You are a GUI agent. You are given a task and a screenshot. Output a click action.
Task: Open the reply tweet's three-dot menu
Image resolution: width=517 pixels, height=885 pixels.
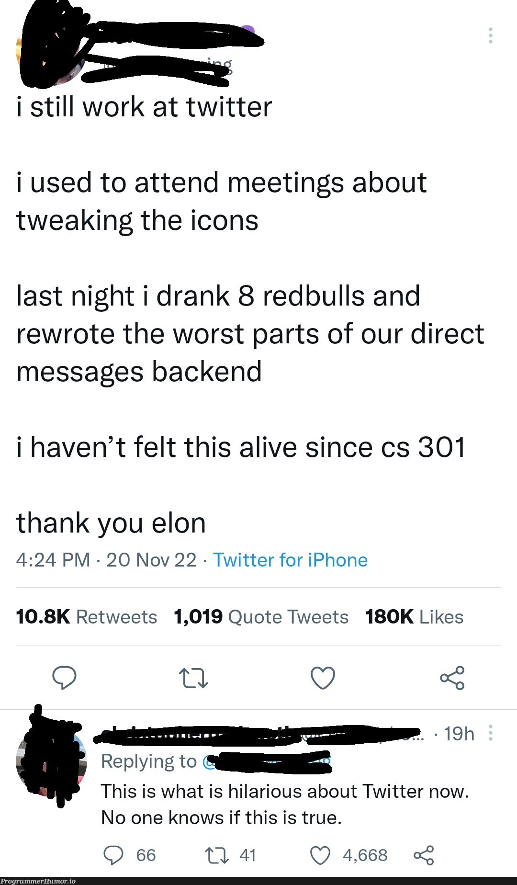pyautogui.click(x=490, y=733)
